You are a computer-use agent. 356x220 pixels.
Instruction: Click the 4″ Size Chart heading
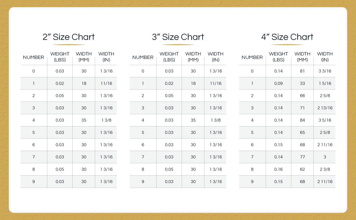[287, 37]
